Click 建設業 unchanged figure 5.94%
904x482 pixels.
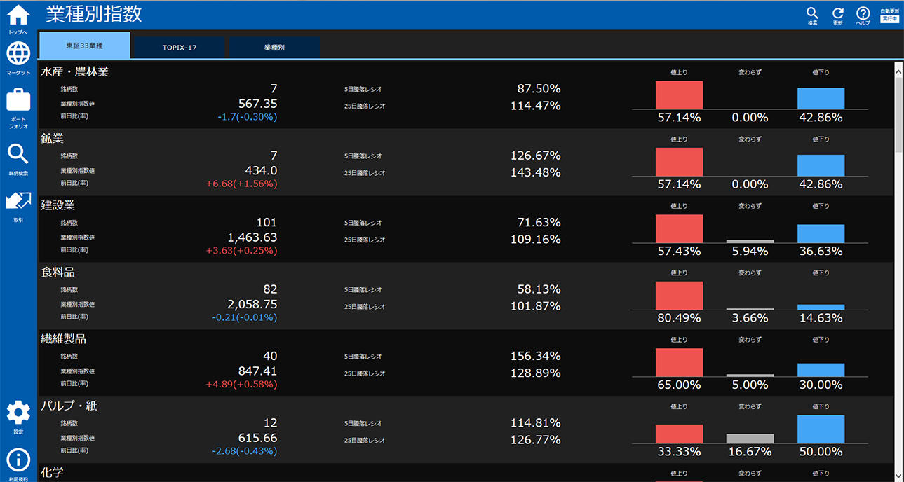pos(750,251)
